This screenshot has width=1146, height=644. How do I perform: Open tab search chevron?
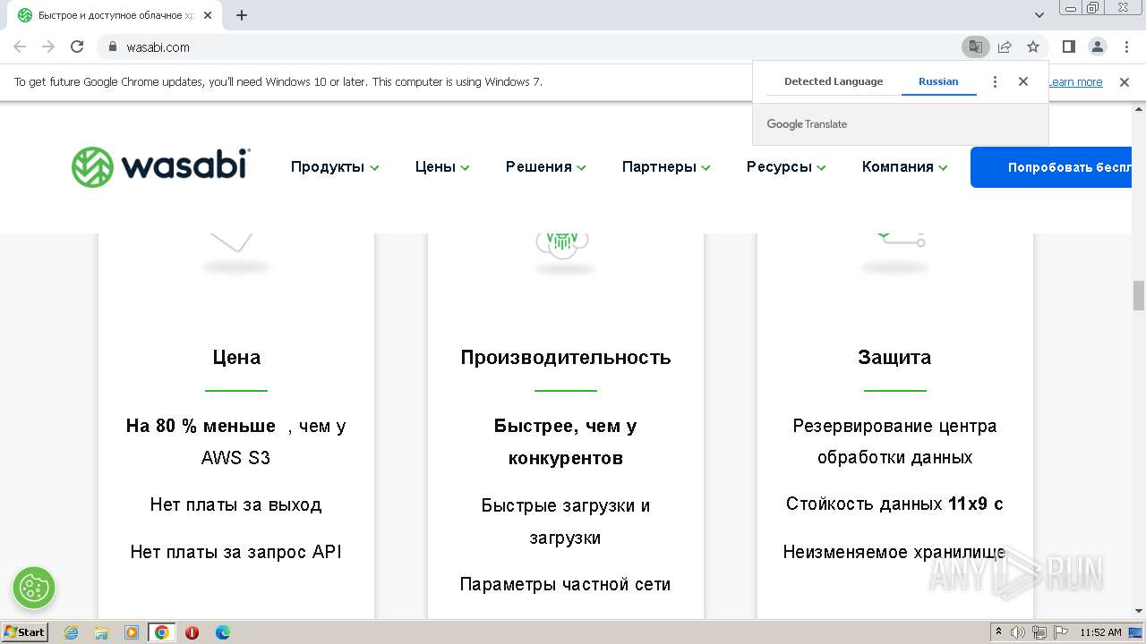pos(1039,15)
